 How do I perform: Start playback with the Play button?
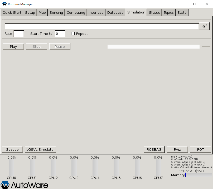pos(13,46)
